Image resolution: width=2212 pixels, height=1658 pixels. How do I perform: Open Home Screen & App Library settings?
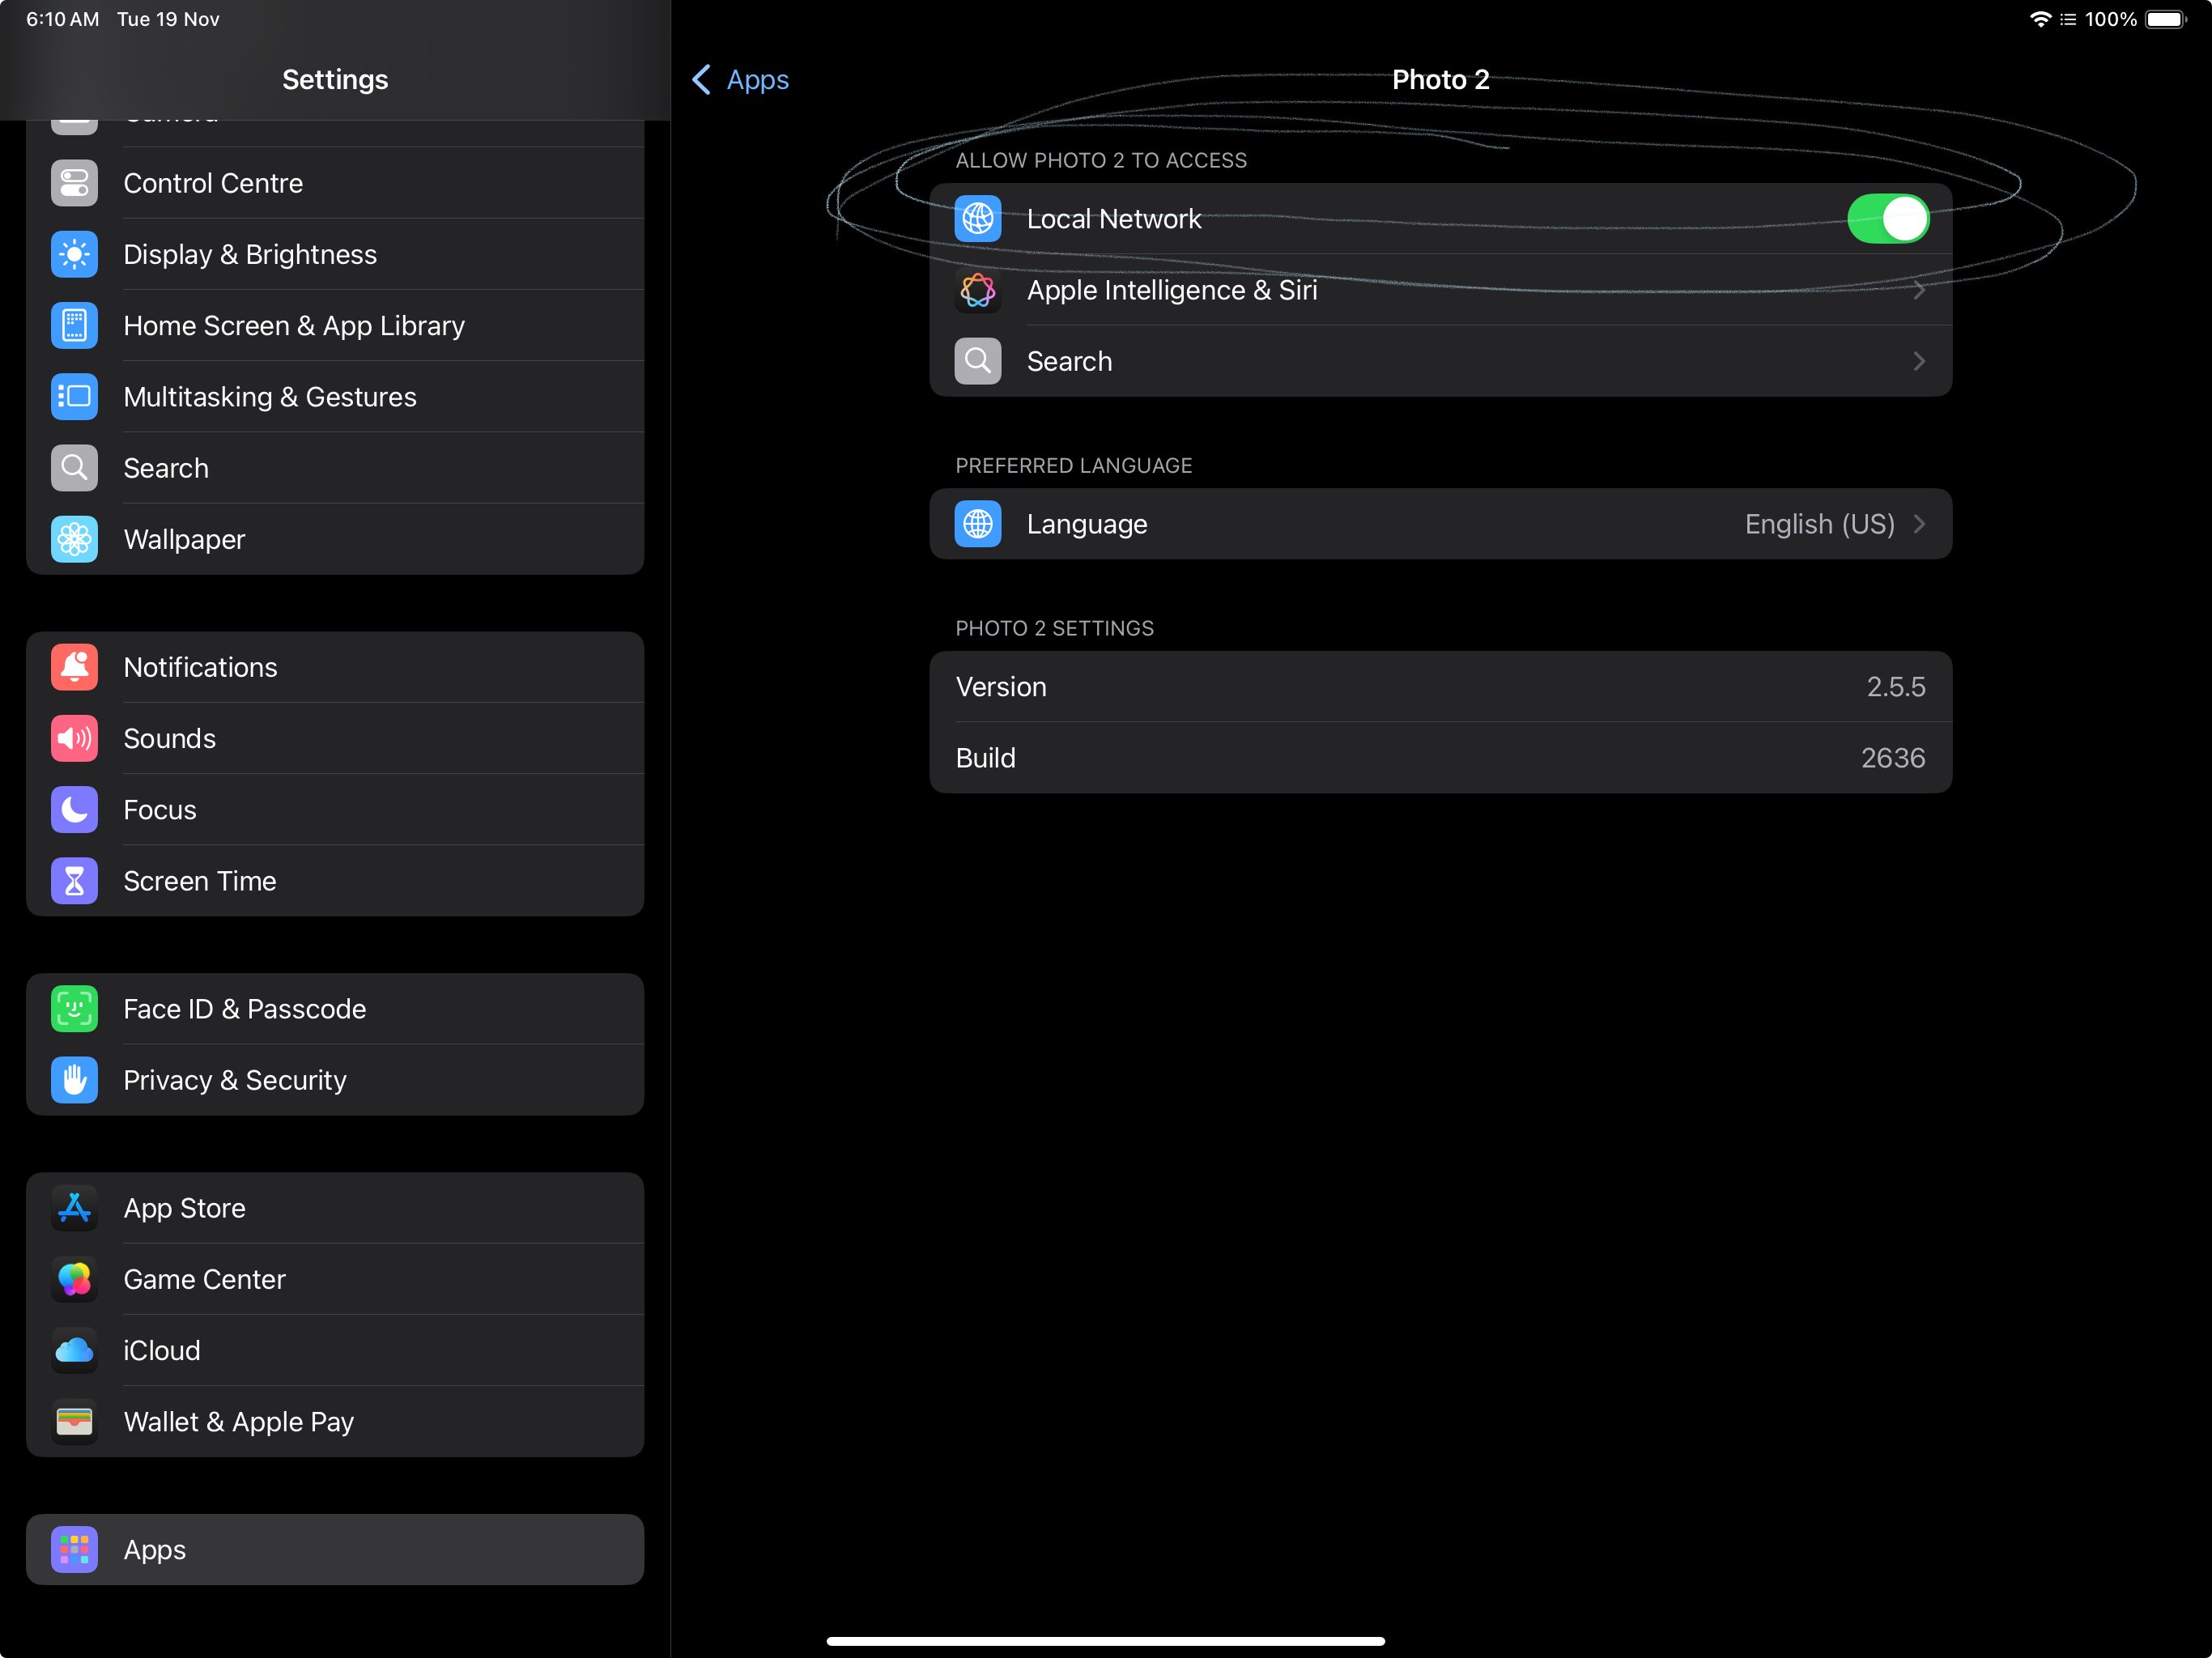tap(335, 325)
